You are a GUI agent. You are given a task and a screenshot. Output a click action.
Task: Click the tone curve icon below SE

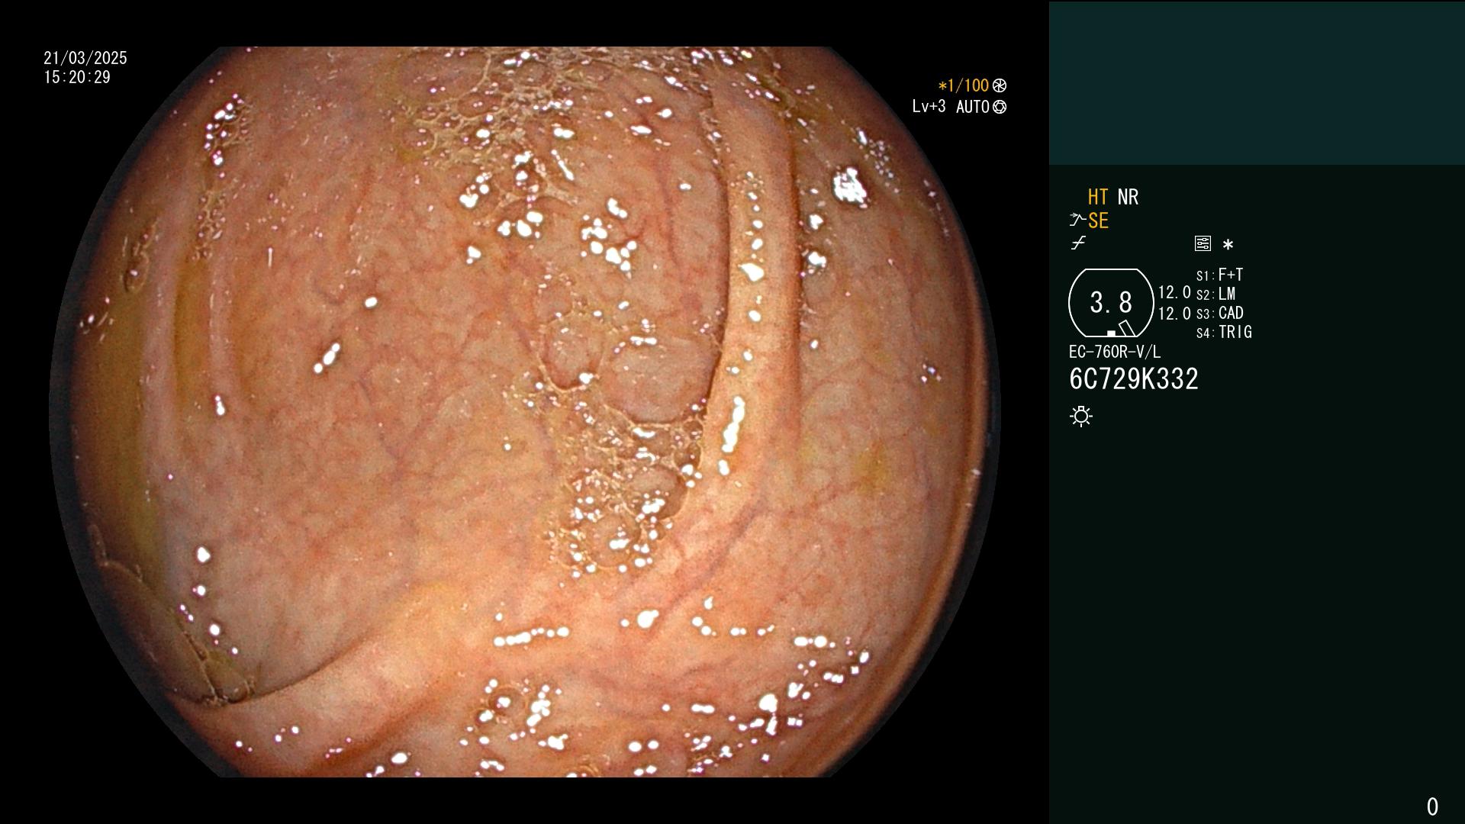(1078, 243)
